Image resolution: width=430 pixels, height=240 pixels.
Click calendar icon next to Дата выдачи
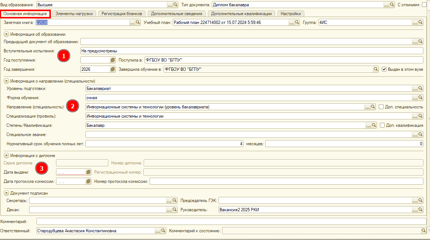tap(88, 172)
